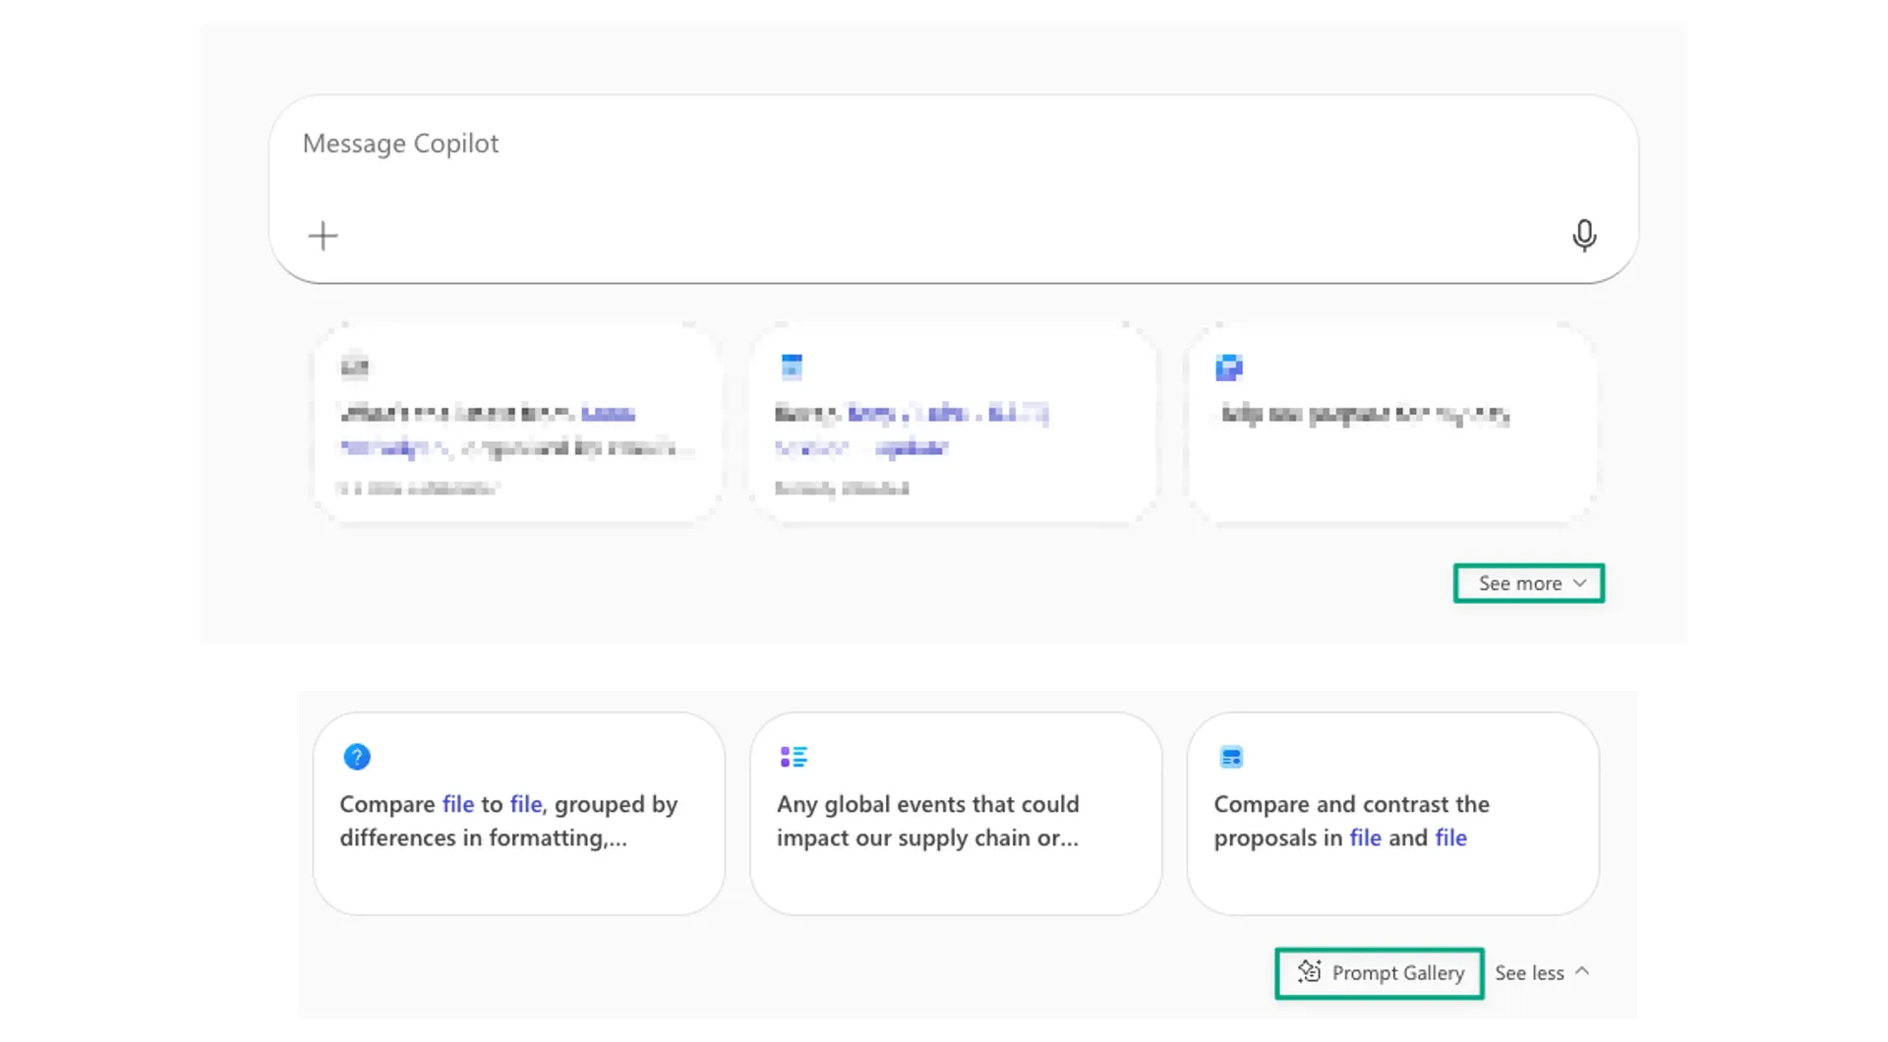The width and height of the screenshot is (1888, 1042).
Task: Select the list icon on global events card
Action: coord(794,756)
